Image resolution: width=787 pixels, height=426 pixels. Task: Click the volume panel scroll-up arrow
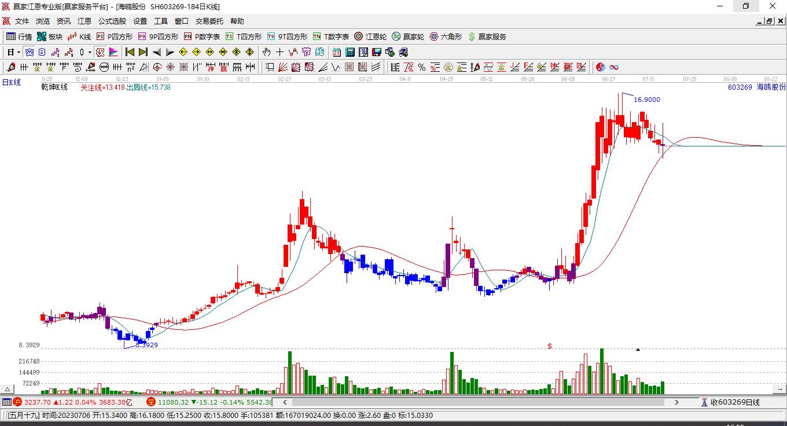point(8,390)
